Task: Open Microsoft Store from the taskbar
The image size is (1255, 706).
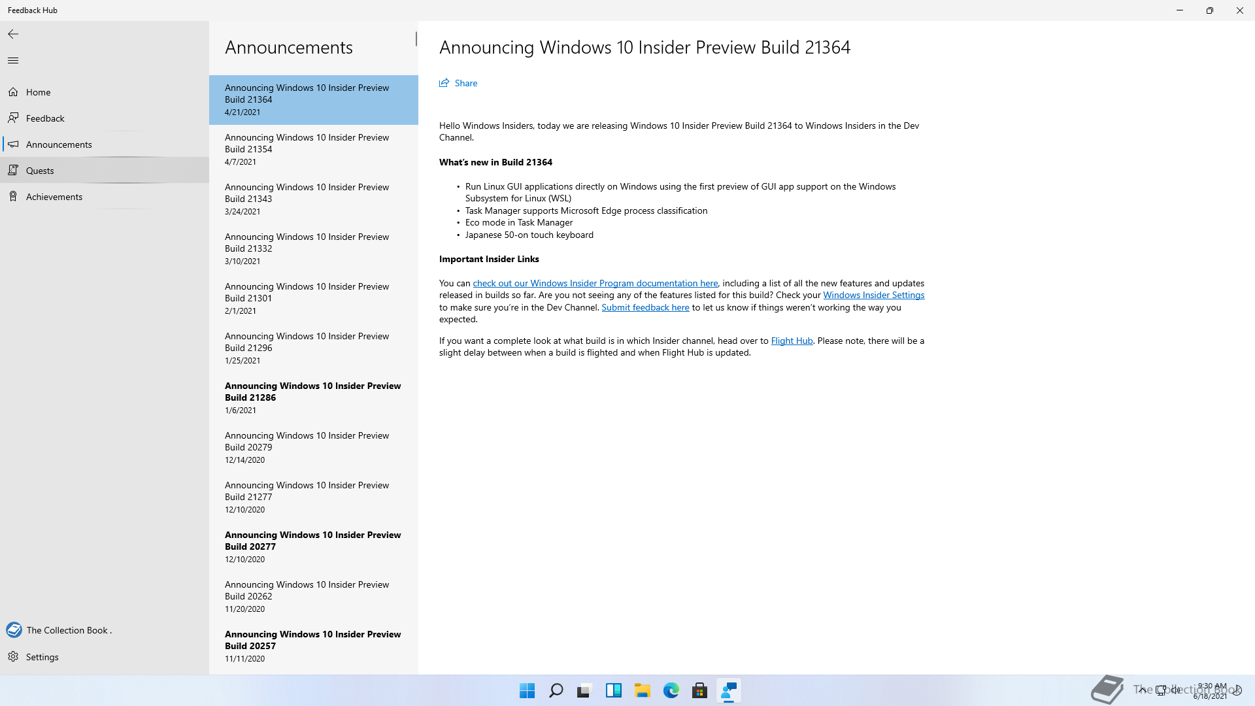Action: (700, 691)
